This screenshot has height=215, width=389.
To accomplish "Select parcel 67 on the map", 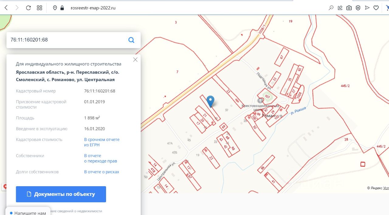I will (282, 57).
